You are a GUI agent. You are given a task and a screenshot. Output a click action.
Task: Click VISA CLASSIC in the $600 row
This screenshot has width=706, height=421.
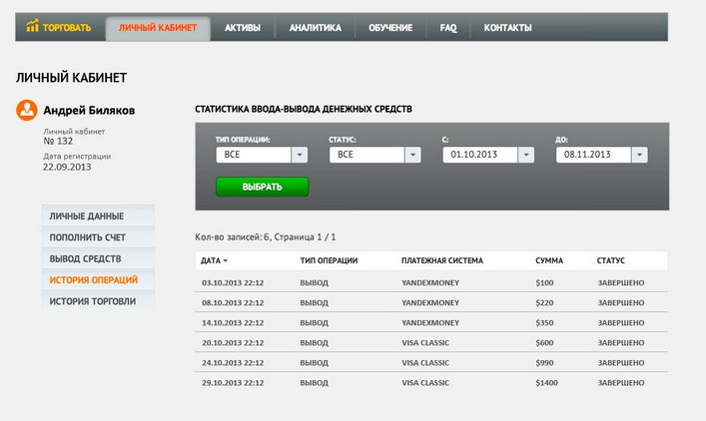click(425, 343)
